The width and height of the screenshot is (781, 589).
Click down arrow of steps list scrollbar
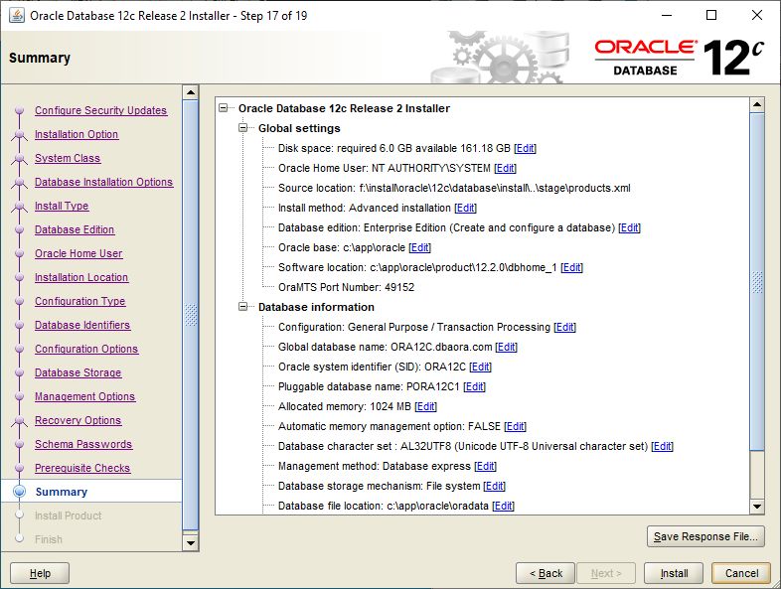[x=191, y=542]
